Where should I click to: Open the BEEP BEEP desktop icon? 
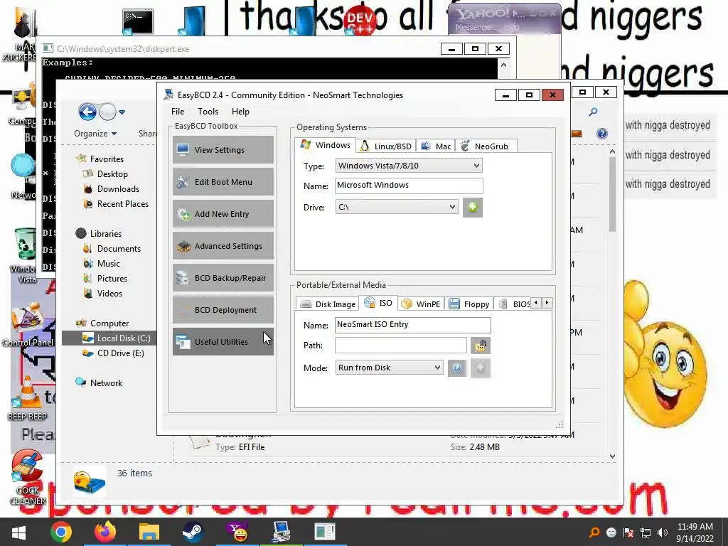[28, 398]
